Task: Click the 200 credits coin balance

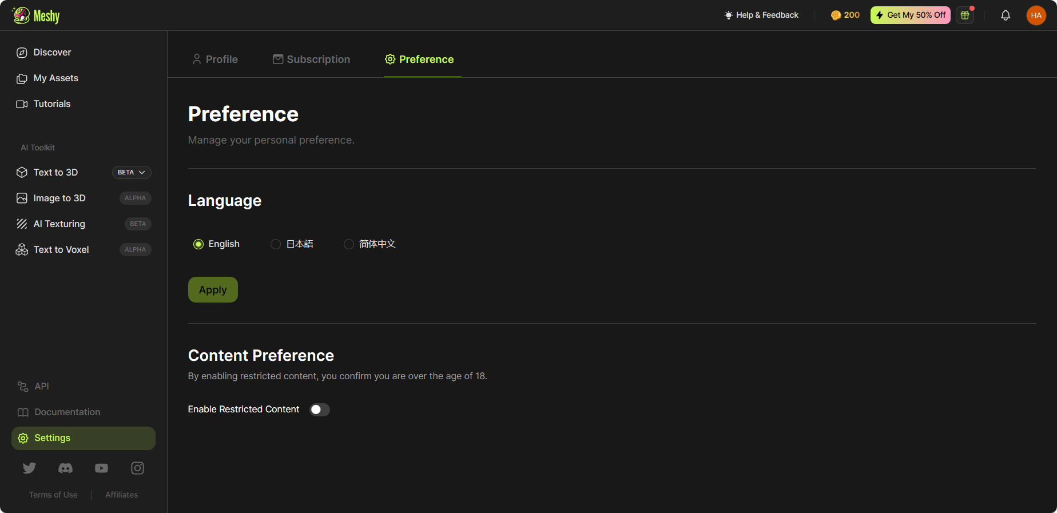Action: (x=845, y=15)
